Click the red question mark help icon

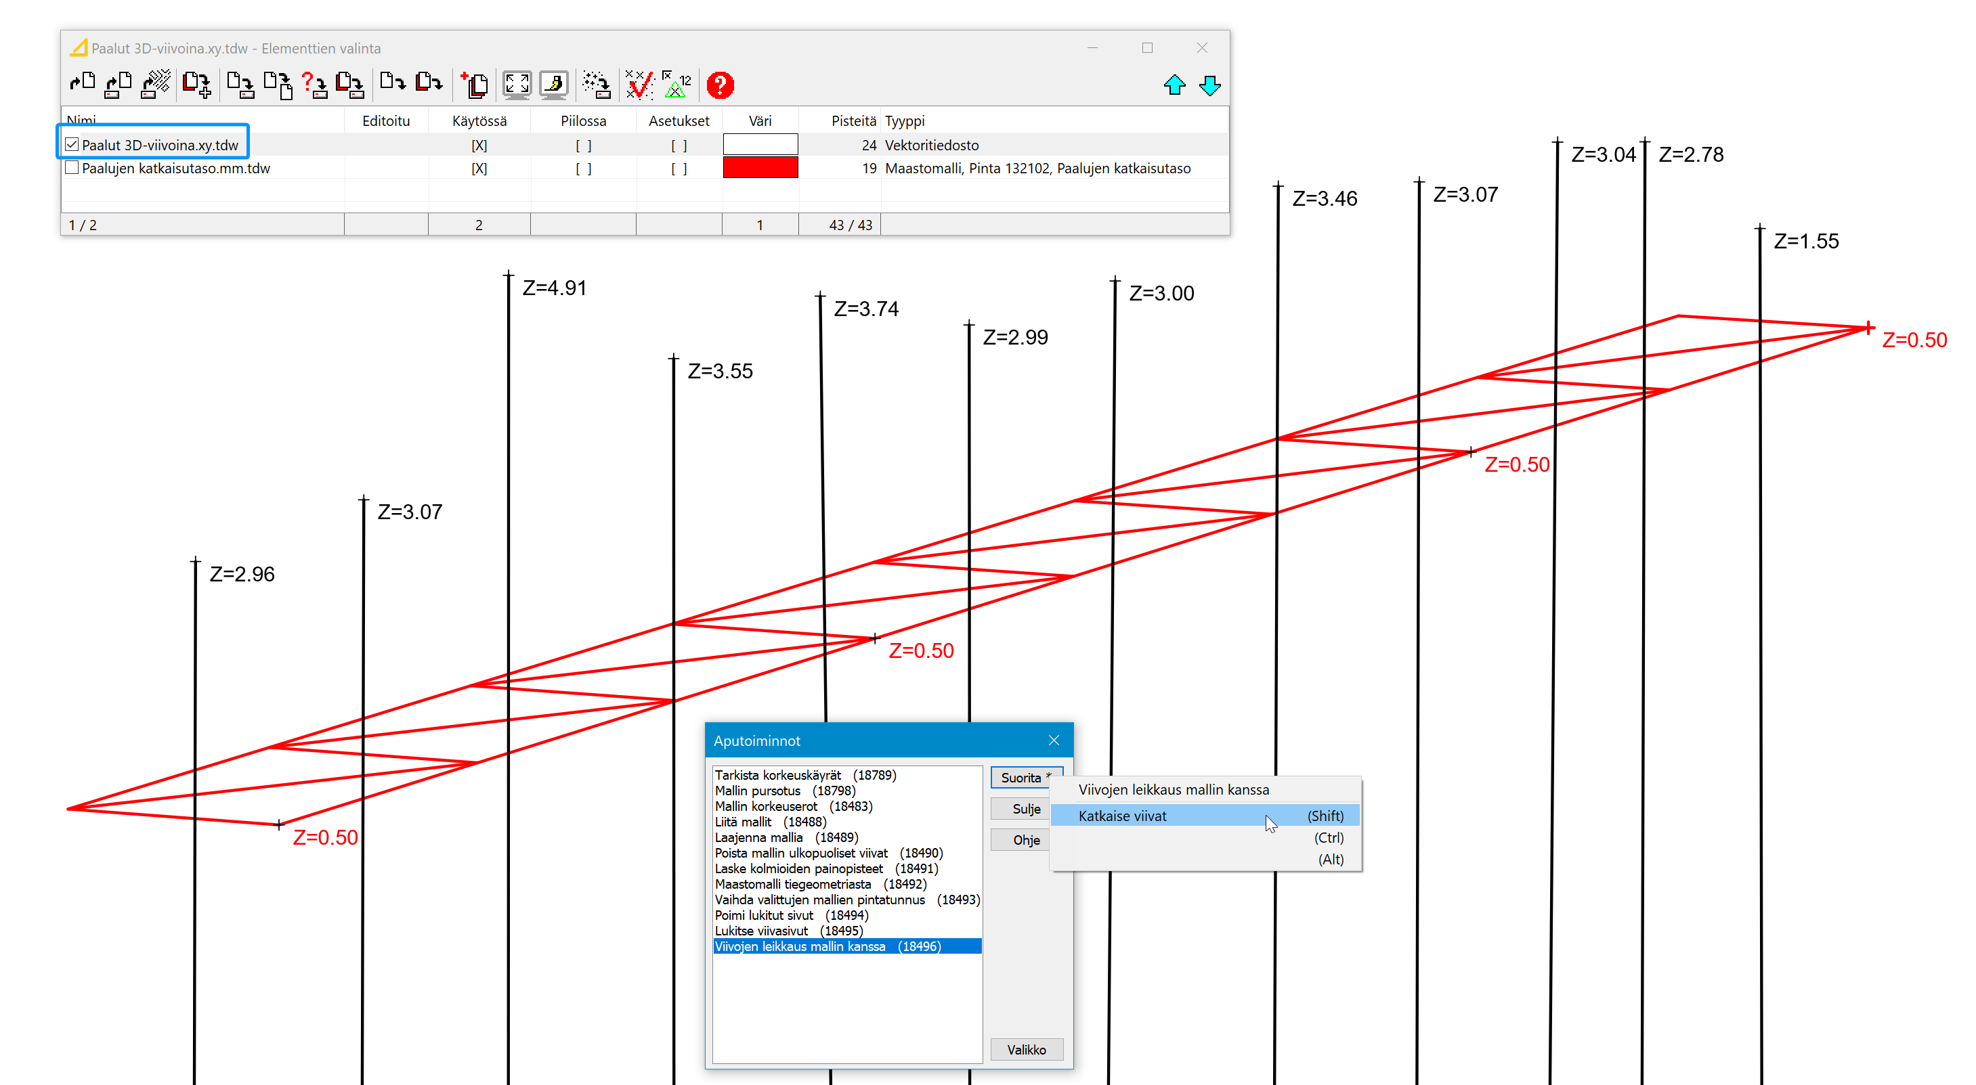point(720,85)
